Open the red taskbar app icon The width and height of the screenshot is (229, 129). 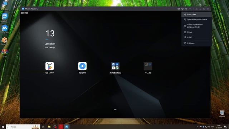coord(61,126)
